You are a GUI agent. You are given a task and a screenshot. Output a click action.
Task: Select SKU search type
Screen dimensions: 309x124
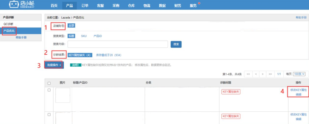click(84, 36)
